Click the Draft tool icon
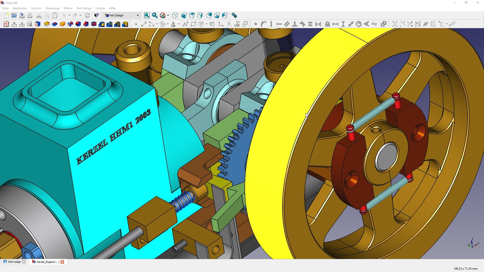The height and width of the screenshot is (272, 484). [94, 24]
